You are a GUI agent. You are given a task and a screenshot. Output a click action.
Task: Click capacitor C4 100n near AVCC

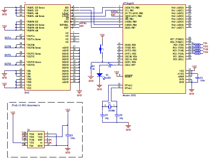pyautogui.click(x=198, y=78)
